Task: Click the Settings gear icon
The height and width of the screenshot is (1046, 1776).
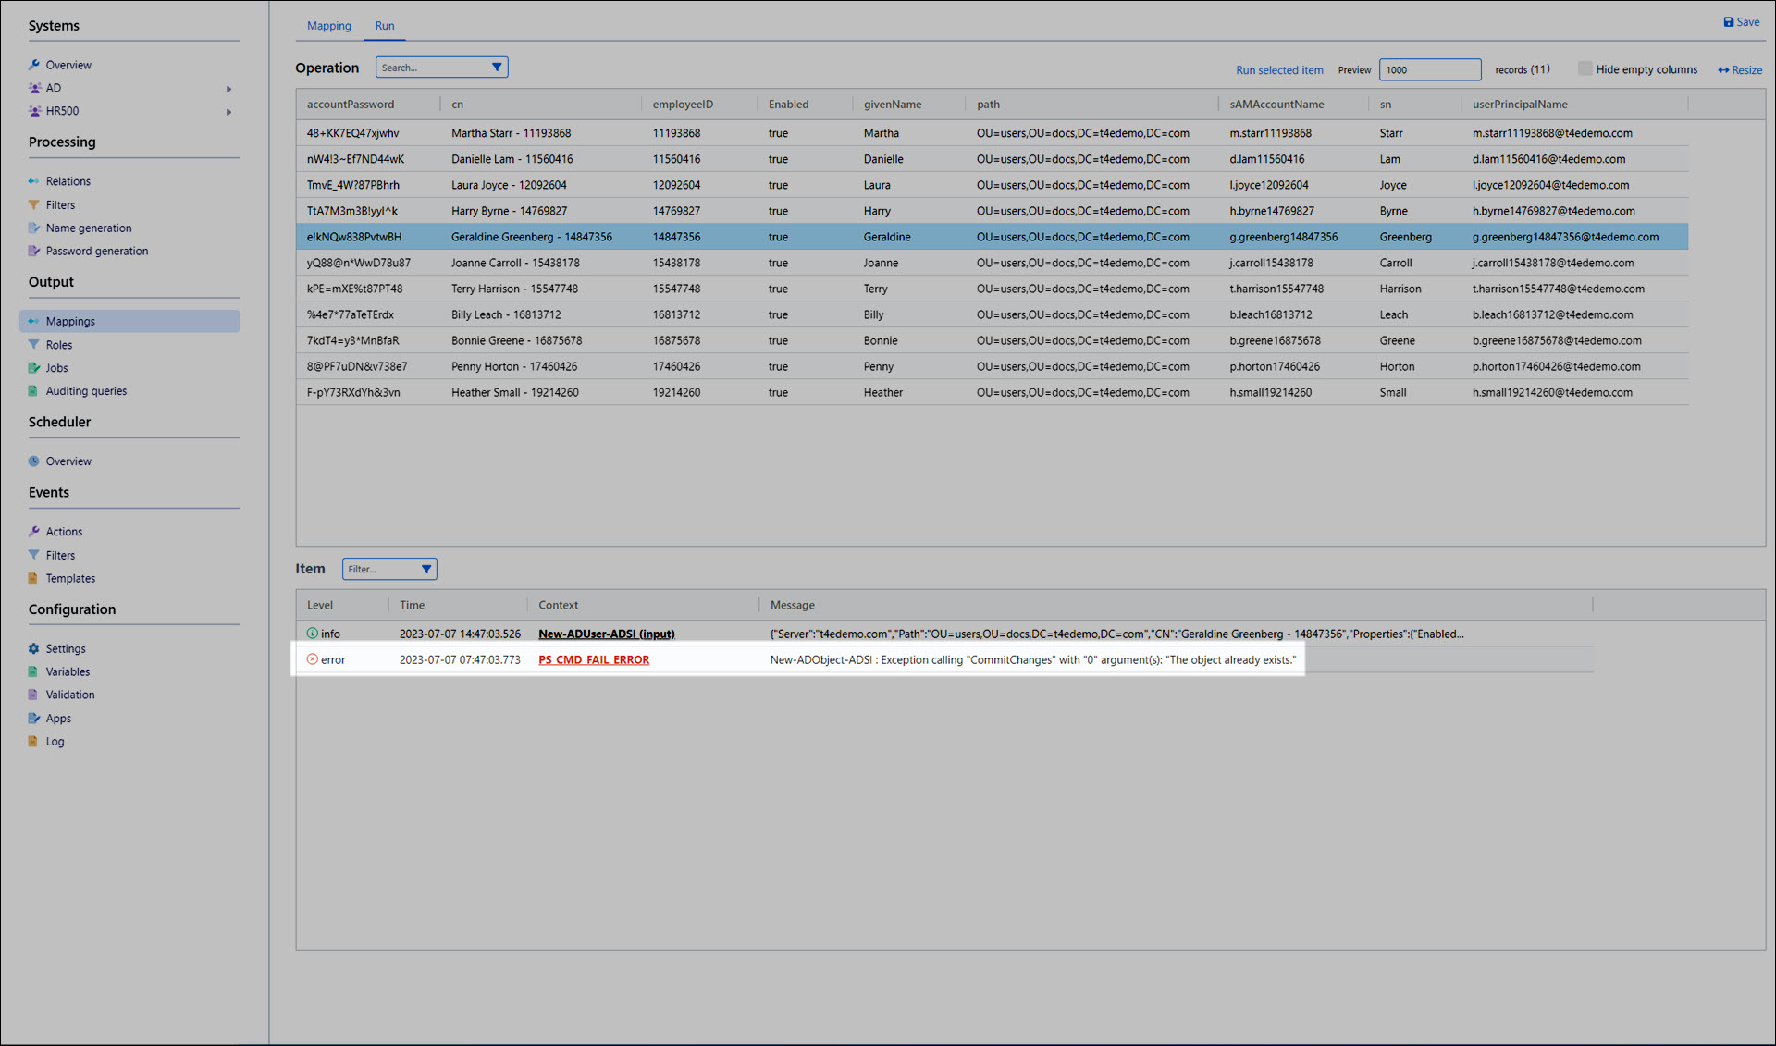Action: [34, 648]
